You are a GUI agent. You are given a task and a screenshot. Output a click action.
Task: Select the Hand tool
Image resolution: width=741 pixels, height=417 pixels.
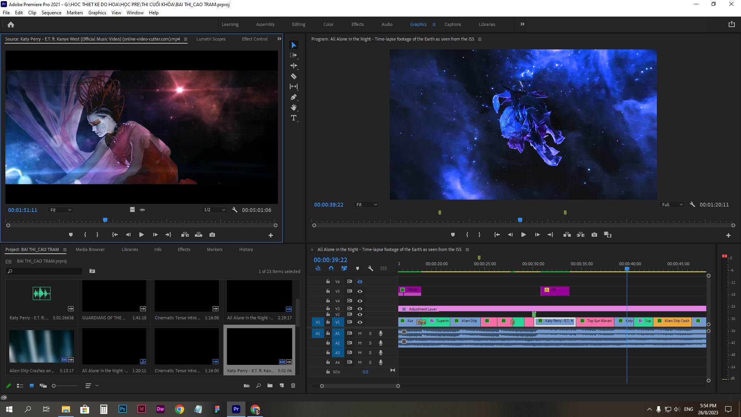click(294, 108)
